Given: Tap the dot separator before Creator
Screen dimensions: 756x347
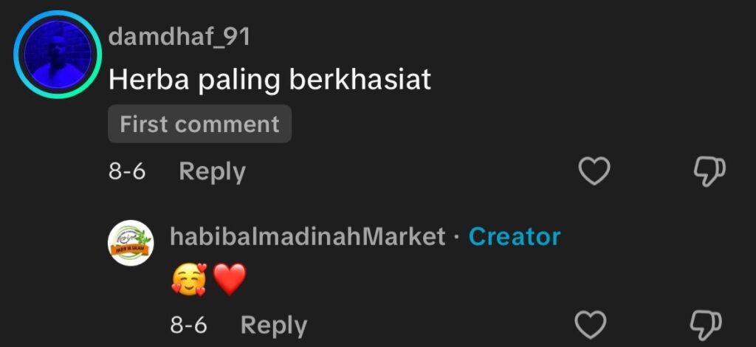Looking at the screenshot, I should point(456,237).
